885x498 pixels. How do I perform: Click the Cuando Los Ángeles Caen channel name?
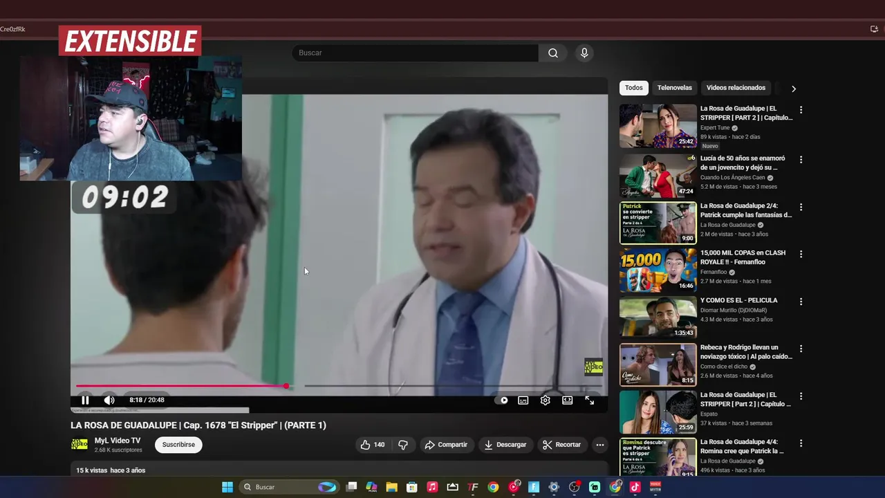point(732,178)
